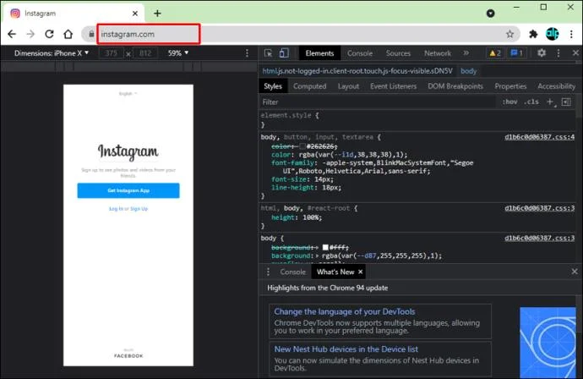
Task: Open Change the language of your DevTools
Action: (x=344, y=311)
